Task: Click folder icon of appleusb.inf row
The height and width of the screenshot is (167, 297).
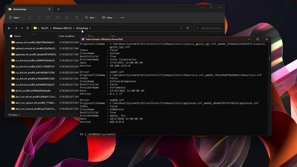Action: click(13, 54)
